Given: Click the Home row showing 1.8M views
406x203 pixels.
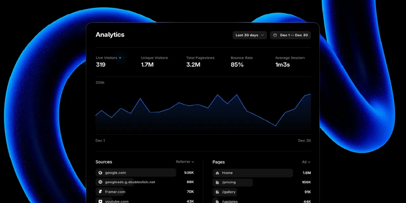Looking at the screenshot, I should click(x=252, y=173).
